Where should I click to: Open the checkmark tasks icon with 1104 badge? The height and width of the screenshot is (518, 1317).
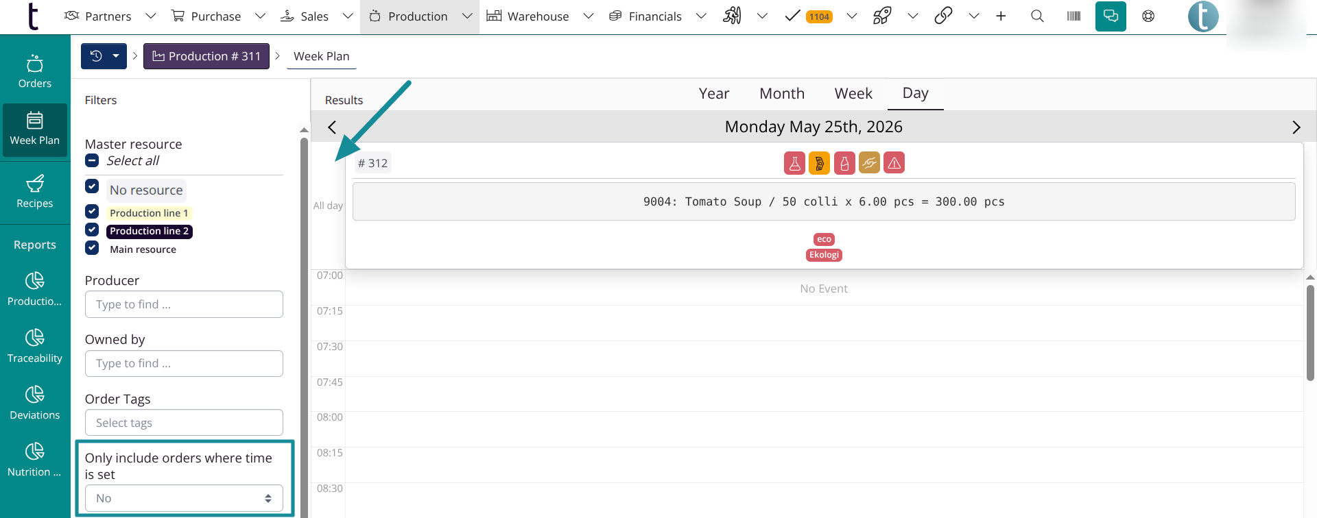click(809, 16)
